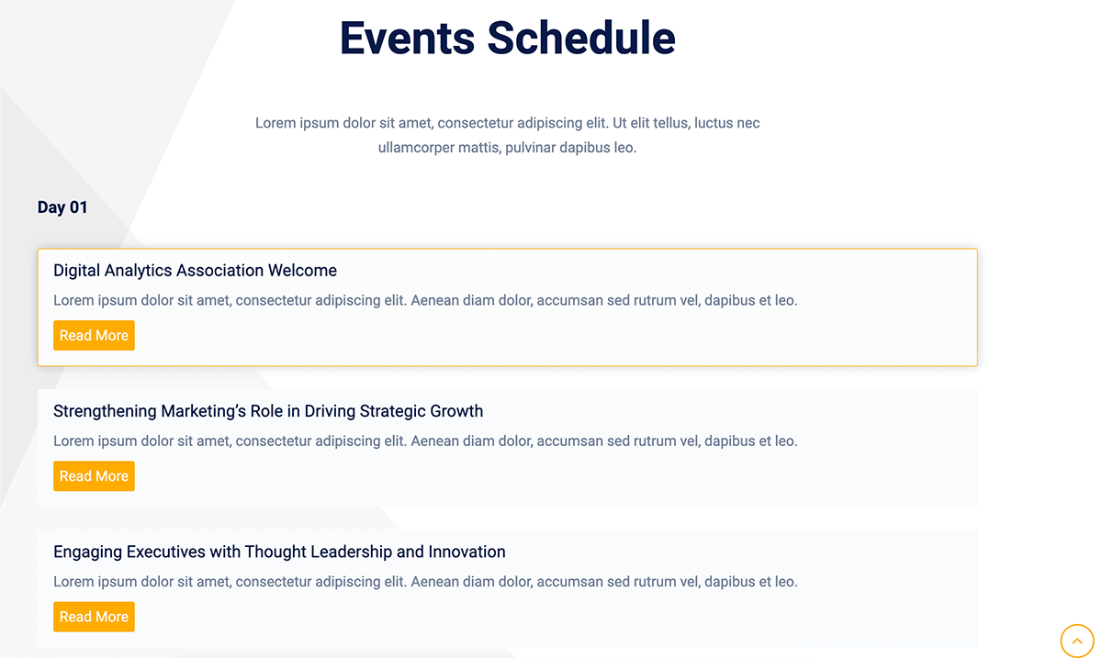1102x658 pixels.
Task: Select Strengthening Marketing's Role in Driving Strategic Growth title
Action: (267, 411)
